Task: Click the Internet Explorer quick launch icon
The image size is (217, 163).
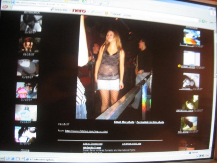Action: tap(13, 159)
